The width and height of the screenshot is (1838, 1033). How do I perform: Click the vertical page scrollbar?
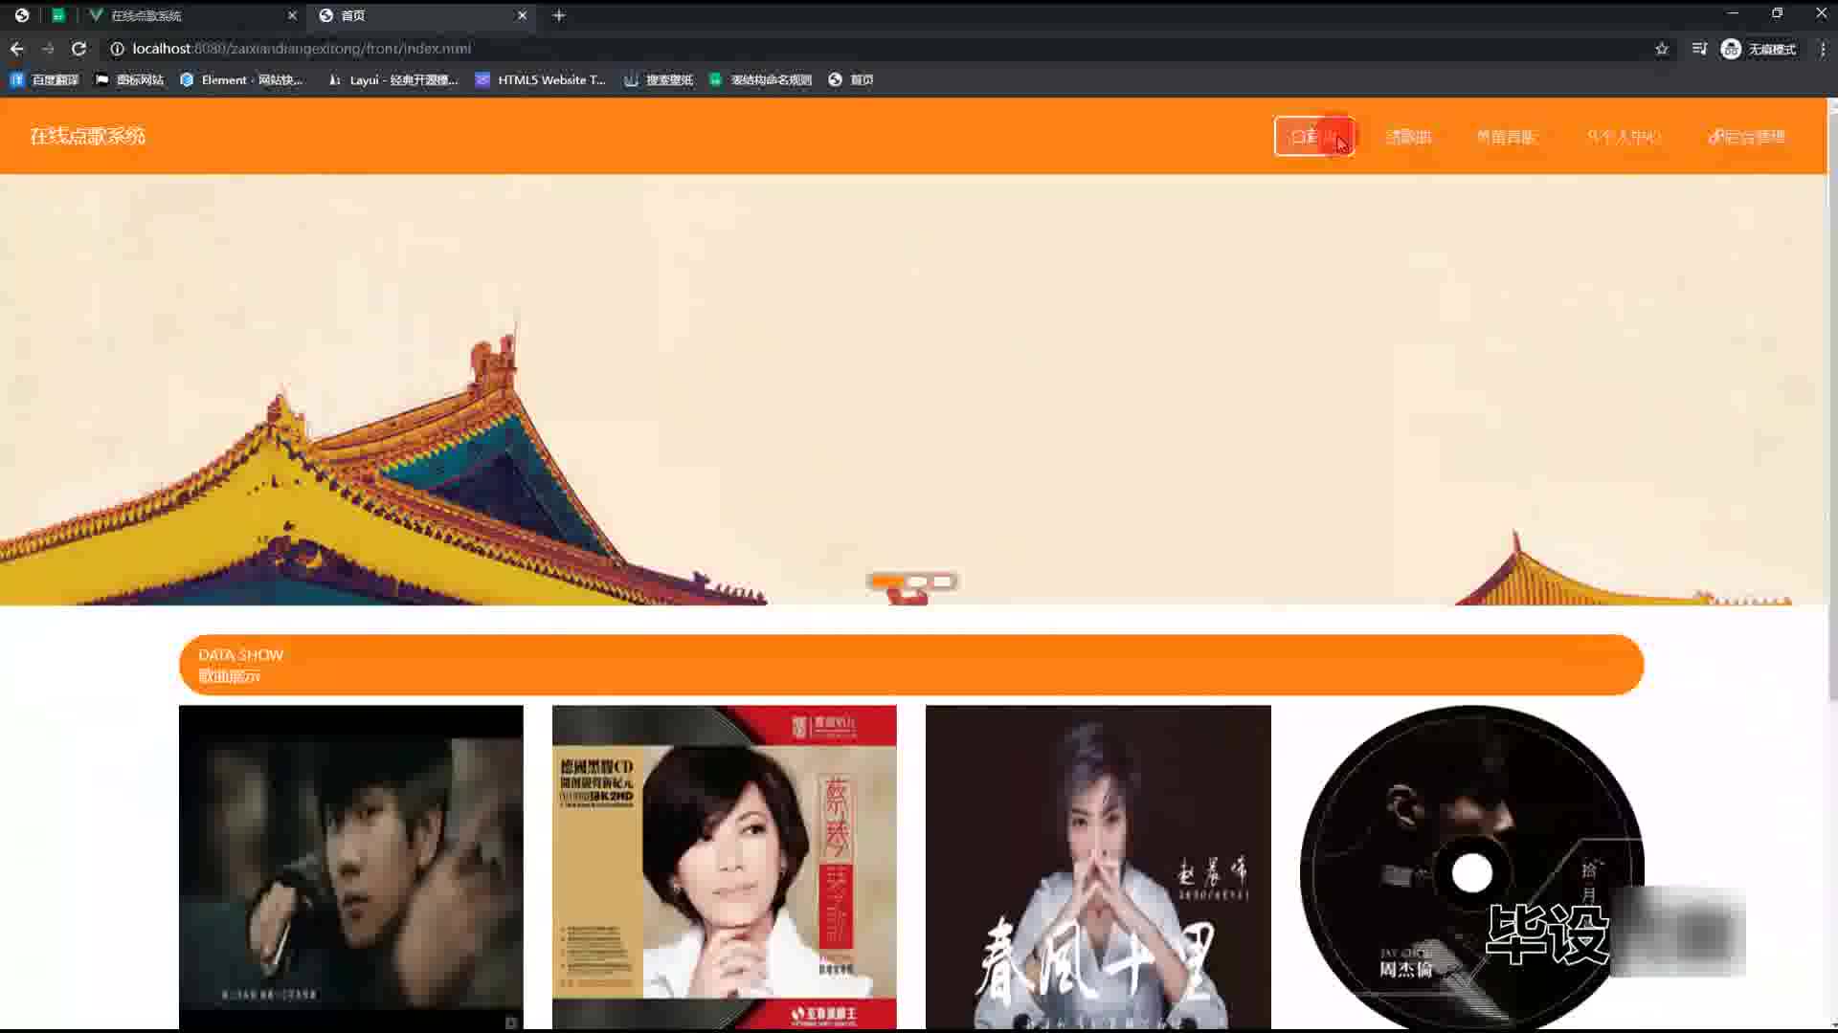pyautogui.click(x=1832, y=402)
